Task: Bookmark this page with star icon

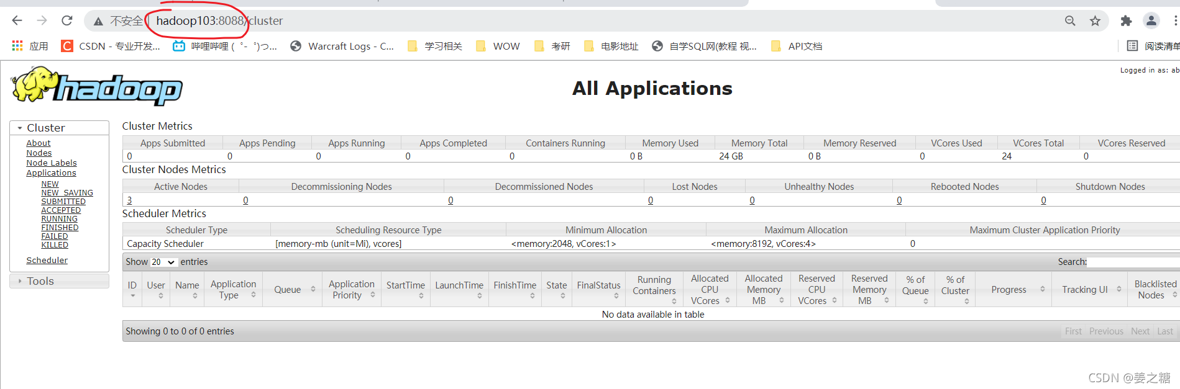Action: coord(1095,20)
